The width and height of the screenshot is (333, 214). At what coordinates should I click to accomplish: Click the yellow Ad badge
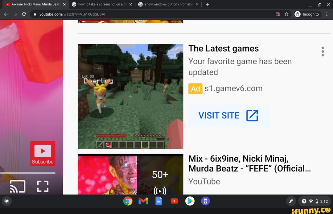click(195, 89)
